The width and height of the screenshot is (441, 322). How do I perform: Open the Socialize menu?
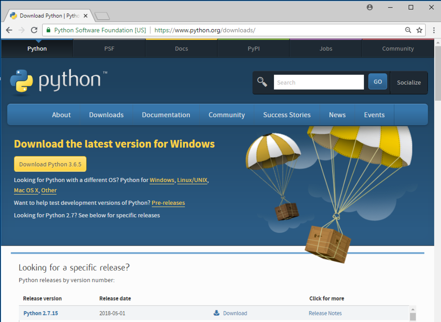pyautogui.click(x=409, y=83)
